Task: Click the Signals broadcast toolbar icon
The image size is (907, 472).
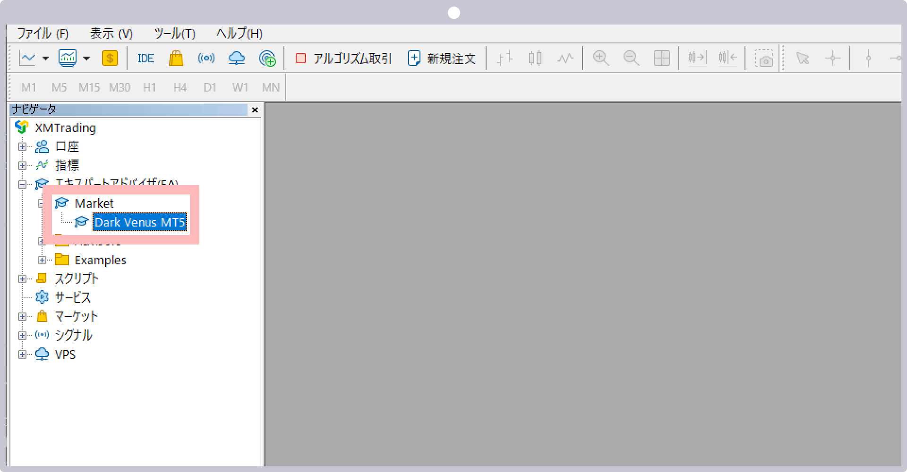Action: pos(206,59)
